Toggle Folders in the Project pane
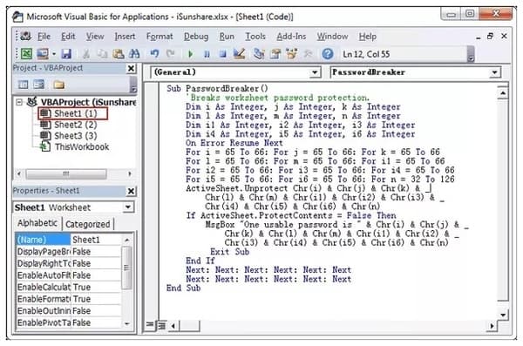This screenshot has width=523, height=346. point(58,85)
